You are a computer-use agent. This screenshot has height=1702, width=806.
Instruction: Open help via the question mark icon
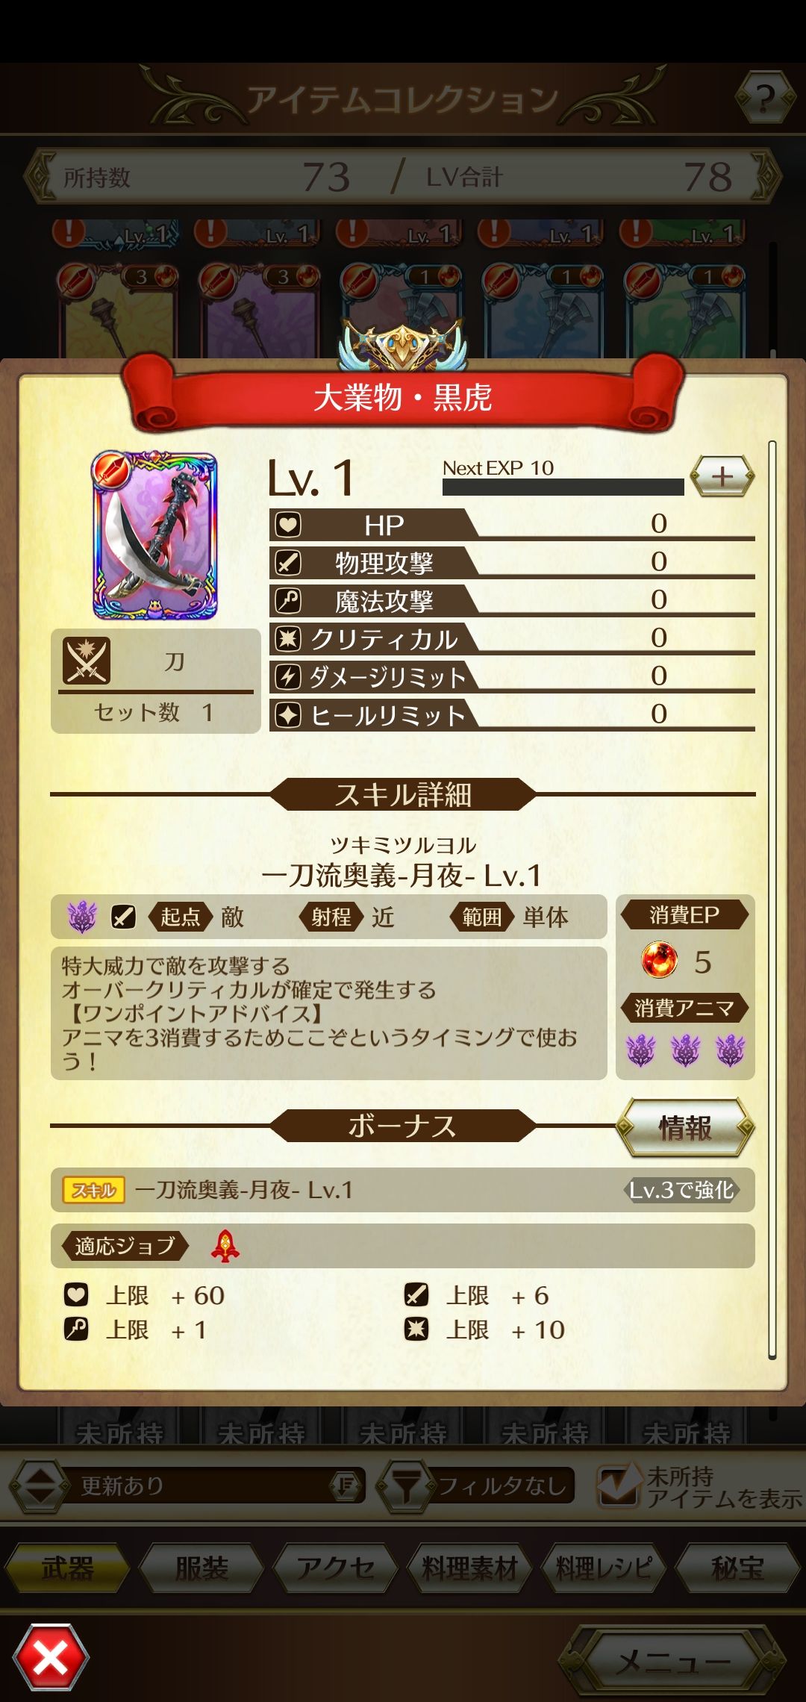(x=764, y=97)
